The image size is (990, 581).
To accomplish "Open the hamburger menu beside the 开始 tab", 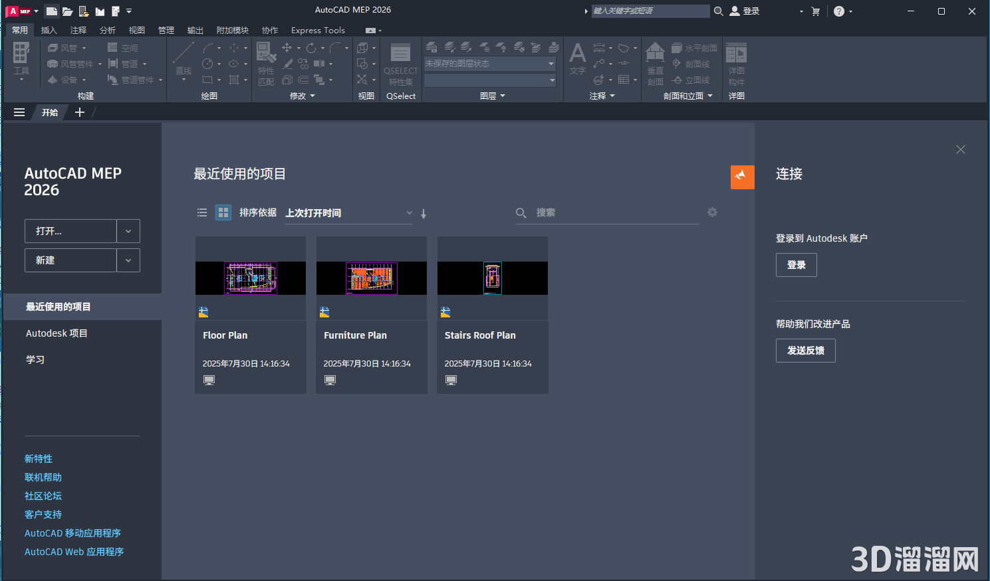I will point(19,112).
